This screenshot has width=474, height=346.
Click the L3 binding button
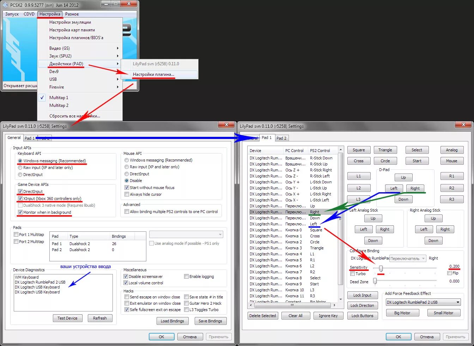pos(359,199)
